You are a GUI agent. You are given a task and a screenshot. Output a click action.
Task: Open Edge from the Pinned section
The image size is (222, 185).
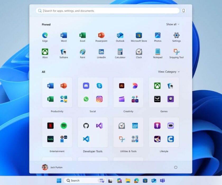45,35
